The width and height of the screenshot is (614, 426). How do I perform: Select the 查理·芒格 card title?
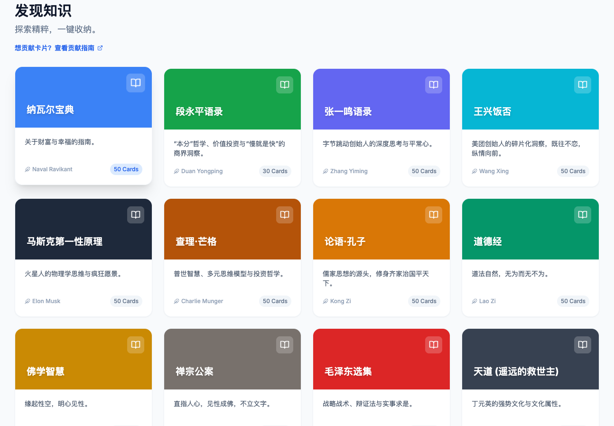point(196,241)
